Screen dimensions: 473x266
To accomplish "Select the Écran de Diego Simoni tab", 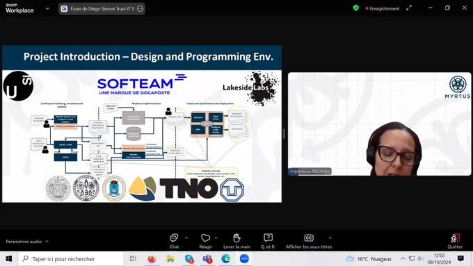I will click(102, 9).
